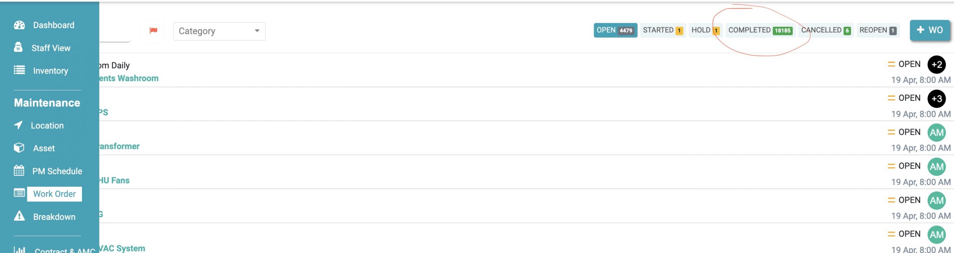This screenshot has height=253, width=954.
Task: Toggle the STARTED status filter
Action: pos(663,31)
